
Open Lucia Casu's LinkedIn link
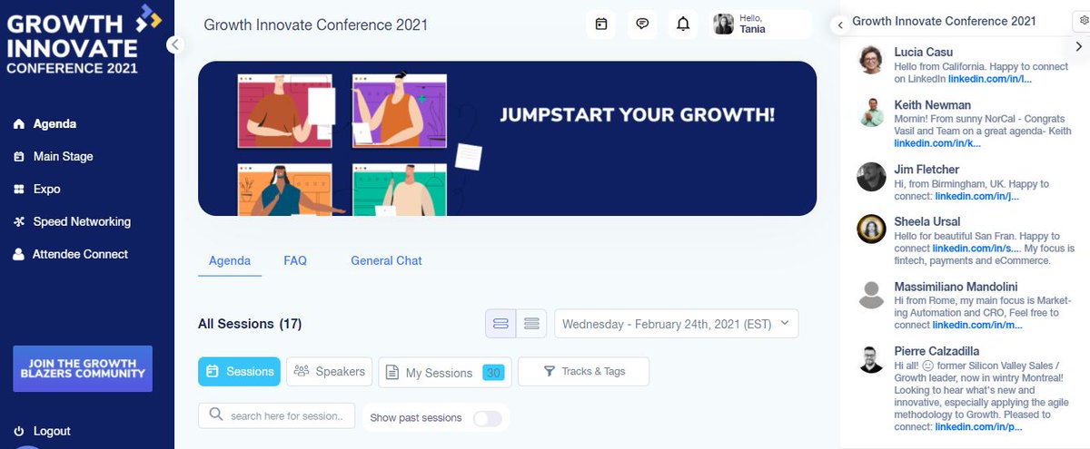tap(989, 79)
